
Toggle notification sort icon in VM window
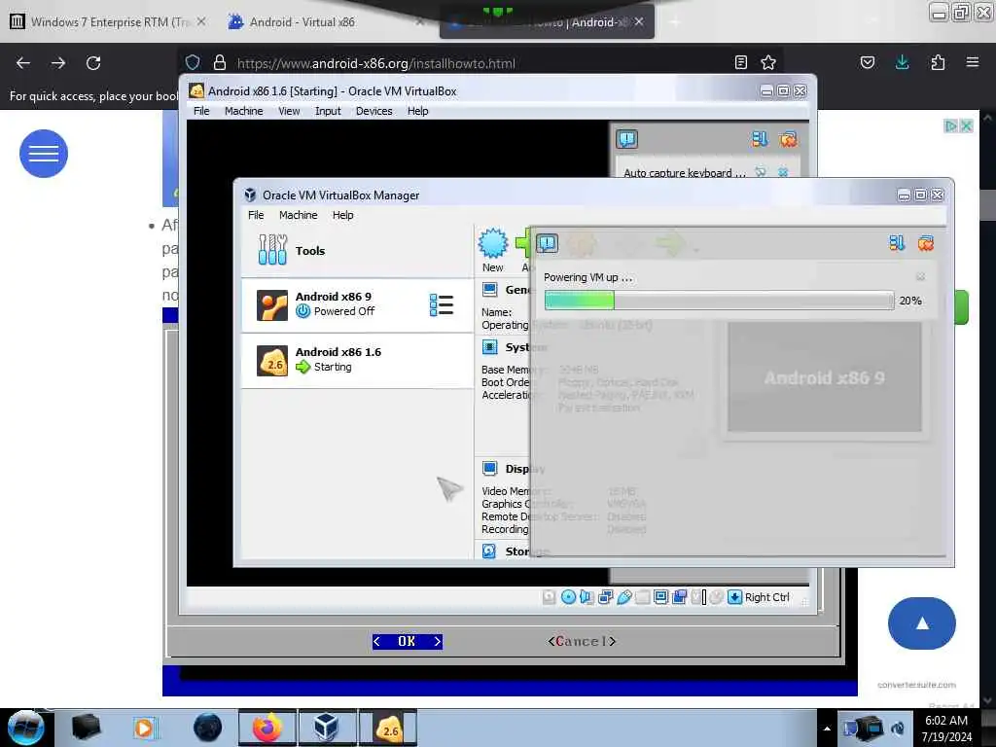tap(760, 138)
